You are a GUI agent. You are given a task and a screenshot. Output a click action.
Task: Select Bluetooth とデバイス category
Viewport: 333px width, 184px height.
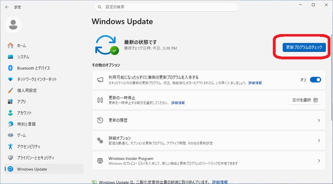click(x=44, y=68)
